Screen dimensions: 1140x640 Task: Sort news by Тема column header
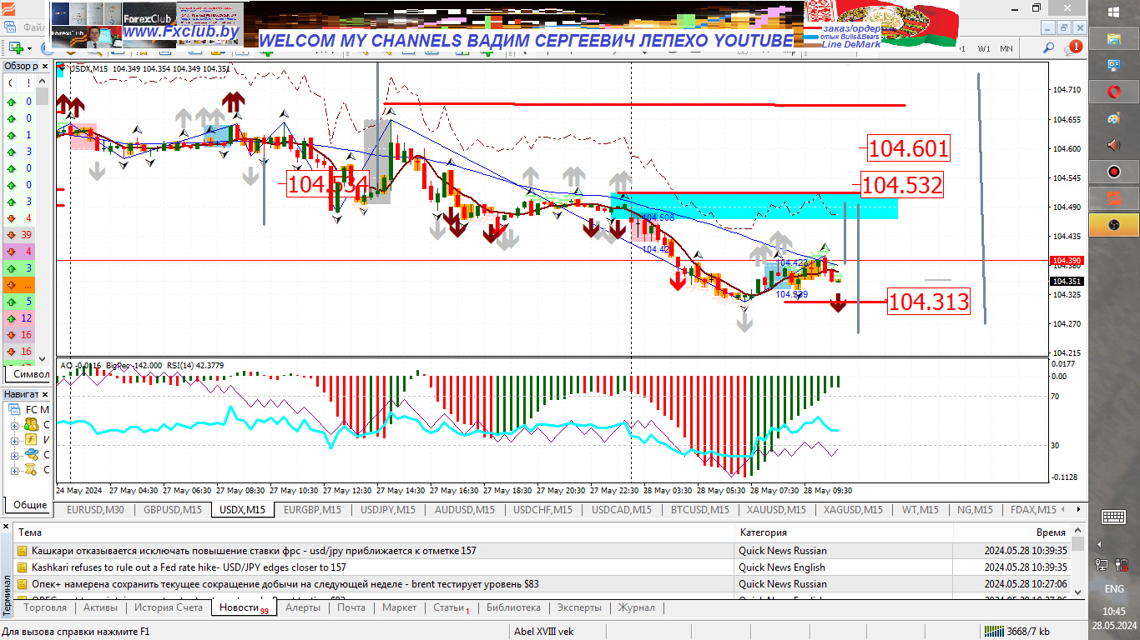click(x=375, y=532)
